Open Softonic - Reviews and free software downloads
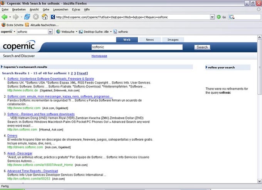 (41, 114)
